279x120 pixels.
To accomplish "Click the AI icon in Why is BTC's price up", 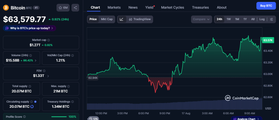I will 7,28.
